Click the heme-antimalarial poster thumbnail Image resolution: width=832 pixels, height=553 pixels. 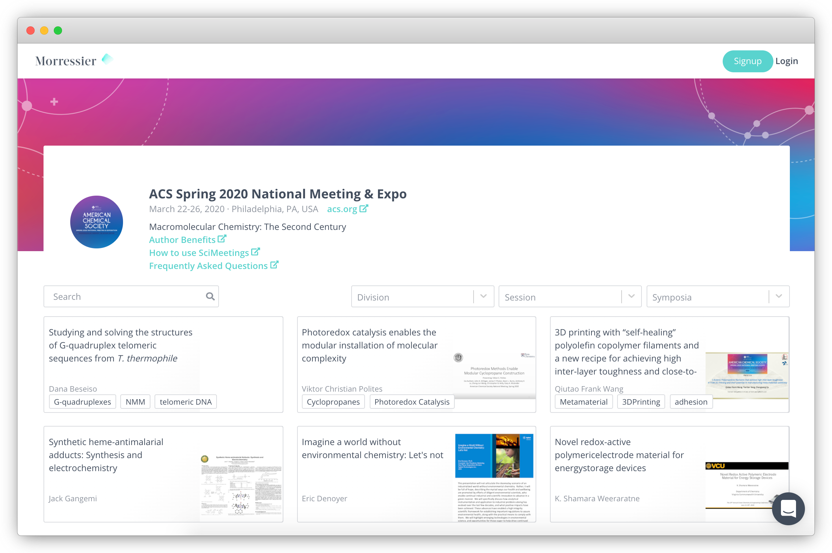241,485
